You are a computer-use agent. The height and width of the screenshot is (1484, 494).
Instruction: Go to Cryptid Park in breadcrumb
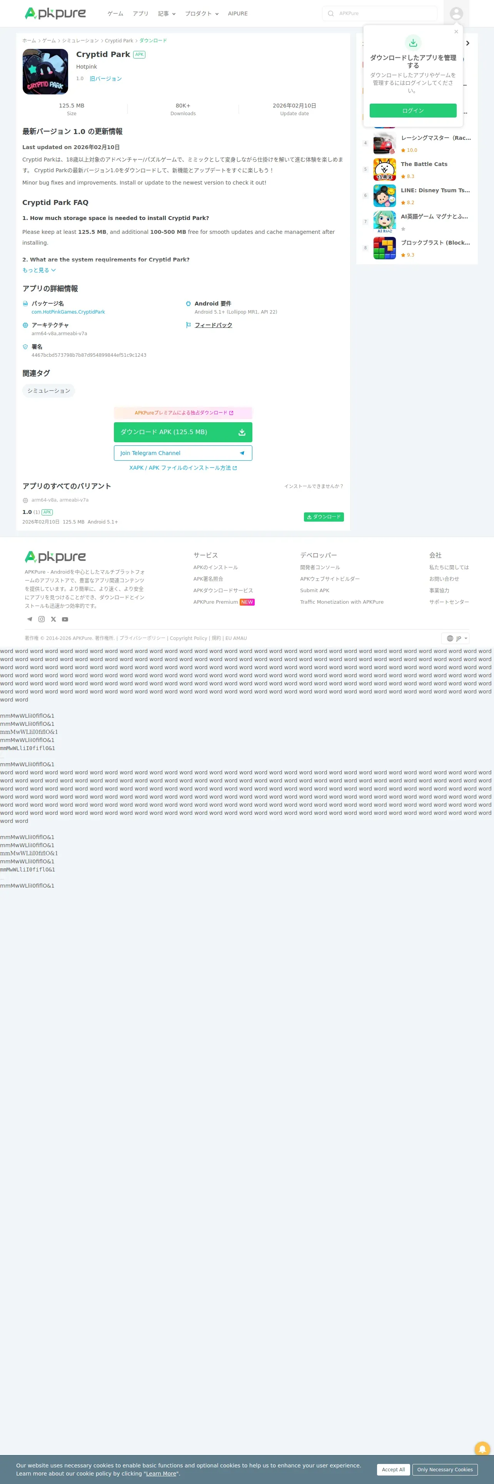click(x=119, y=41)
